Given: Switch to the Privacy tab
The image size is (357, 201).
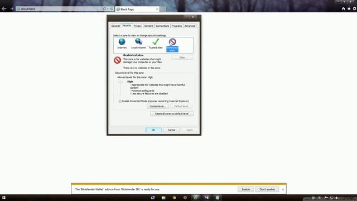Looking at the screenshot, I should pyautogui.click(x=138, y=26).
